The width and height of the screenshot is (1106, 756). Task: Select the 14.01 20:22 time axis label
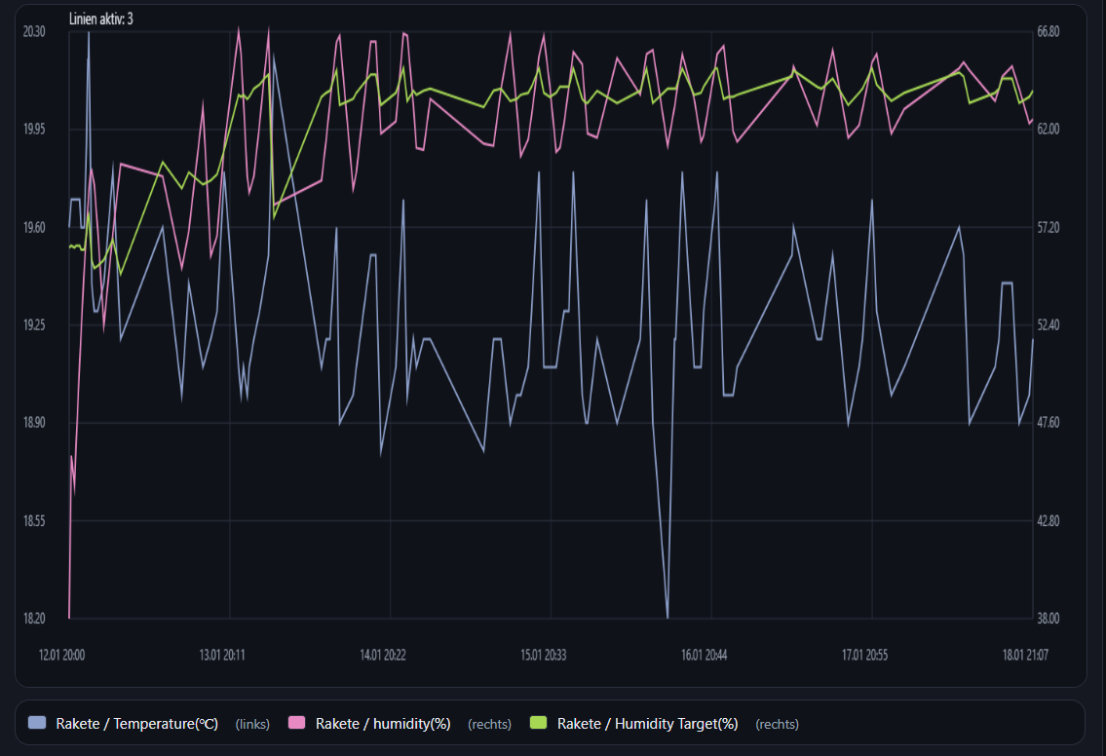coord(383,655)
